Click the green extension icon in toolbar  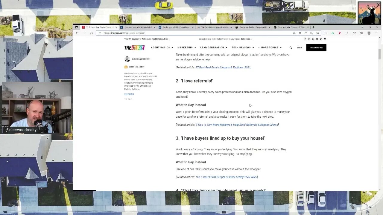[x=332, y=33]
